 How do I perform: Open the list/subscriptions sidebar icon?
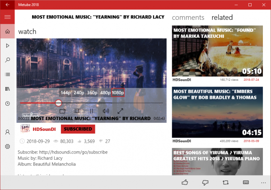(x=7, y=74)
